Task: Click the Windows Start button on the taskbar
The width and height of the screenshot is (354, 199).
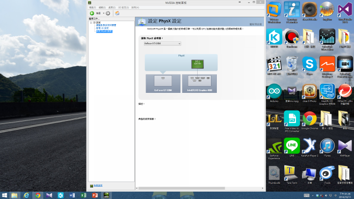Action: click(4, 196)
